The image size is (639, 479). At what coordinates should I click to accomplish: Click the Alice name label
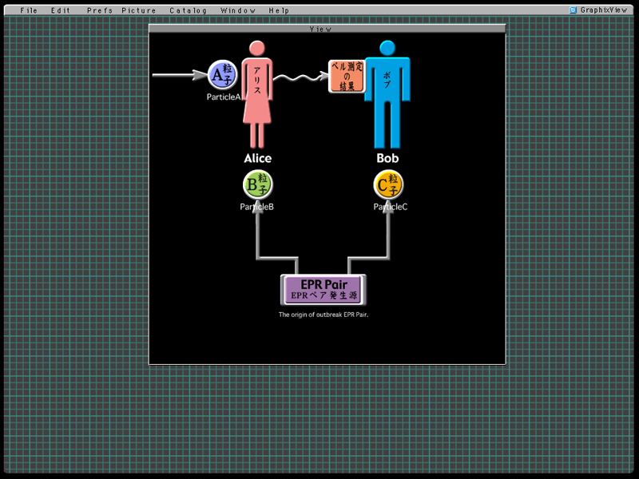coord(257,159)
